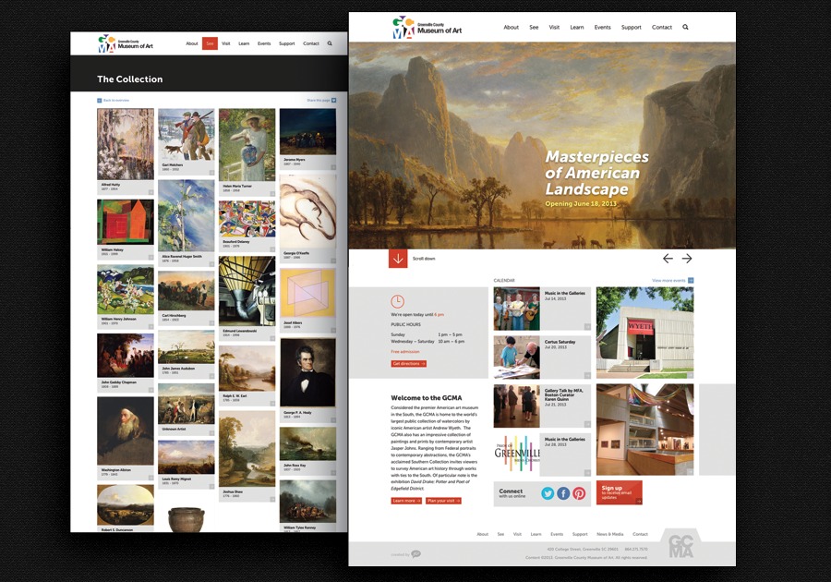Click the gray GCMA footer logo

pos(681,545)
